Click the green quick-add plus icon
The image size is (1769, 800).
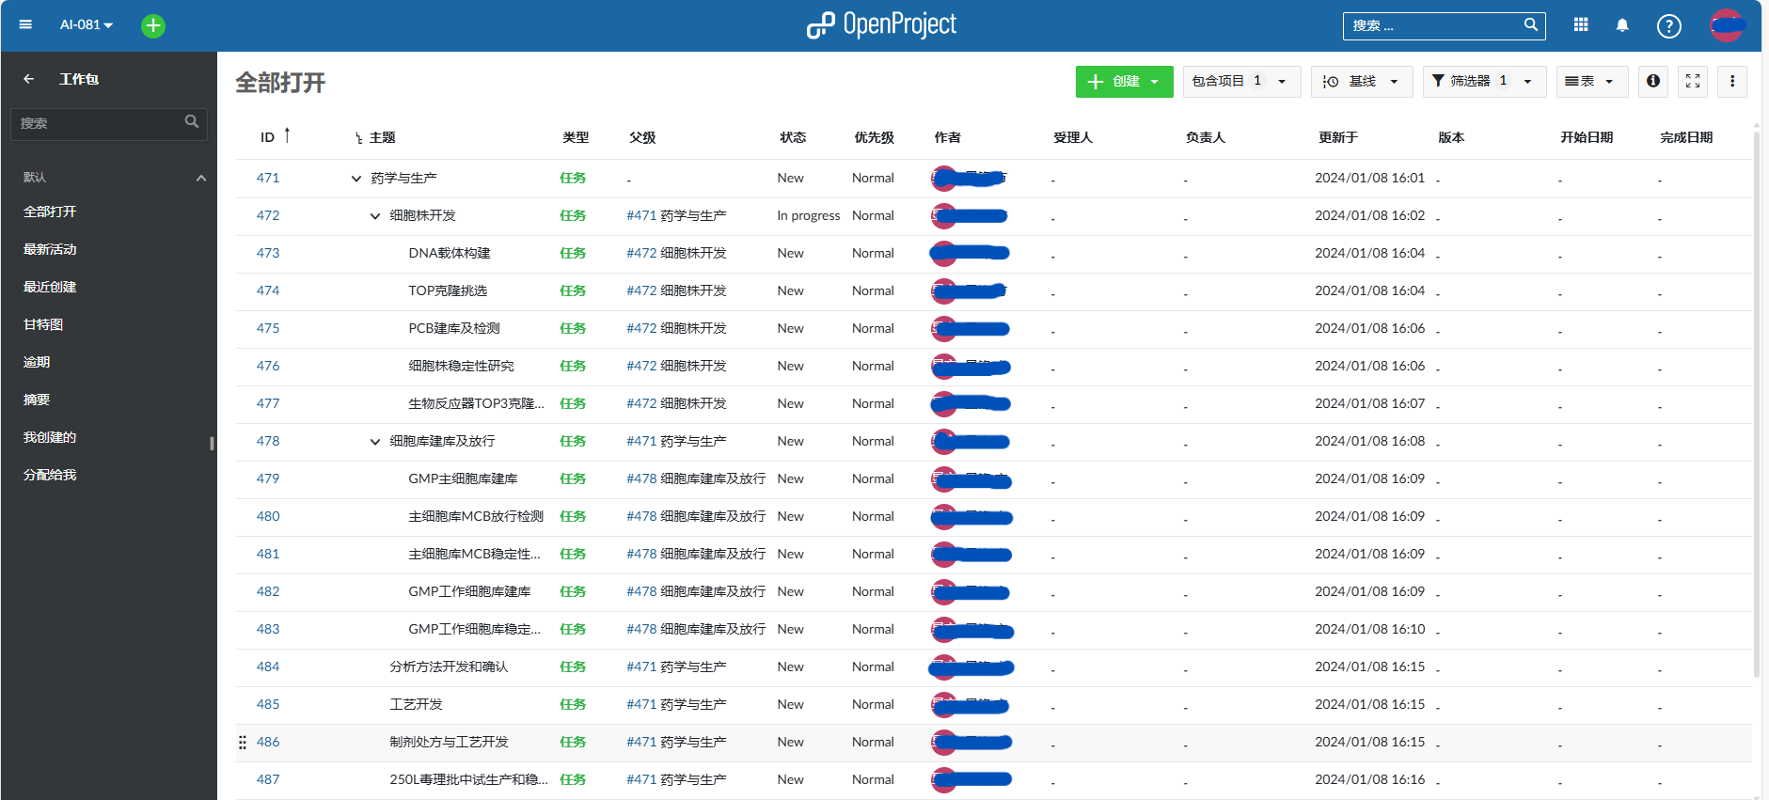click(x=153, y=25)
